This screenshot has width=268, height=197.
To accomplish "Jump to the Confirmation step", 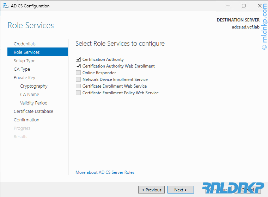I will pyautogui.click(x=26, y=120).
